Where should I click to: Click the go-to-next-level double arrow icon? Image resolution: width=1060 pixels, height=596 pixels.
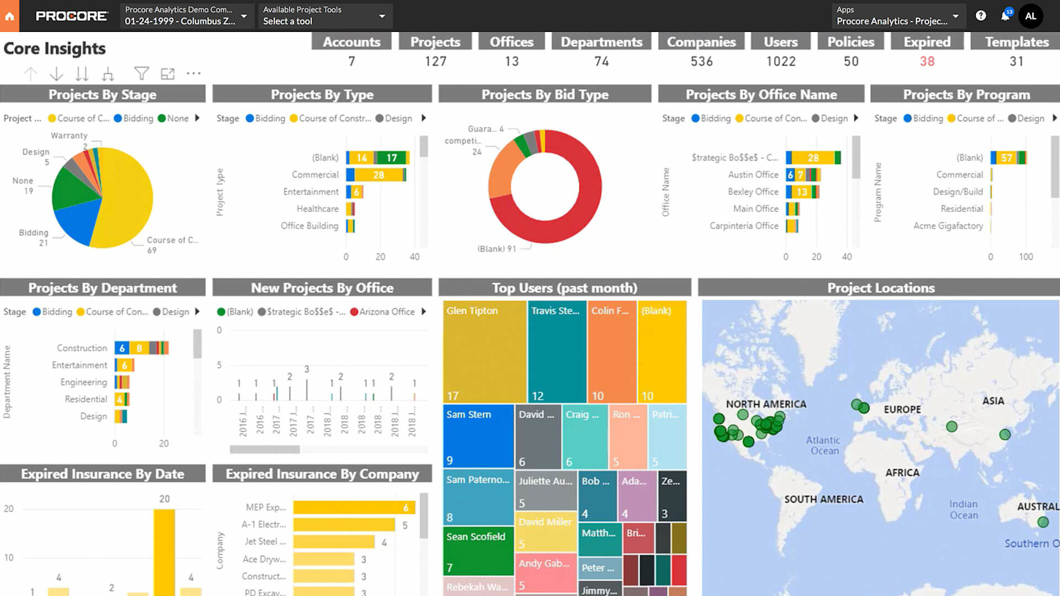(x=82, y=73)
